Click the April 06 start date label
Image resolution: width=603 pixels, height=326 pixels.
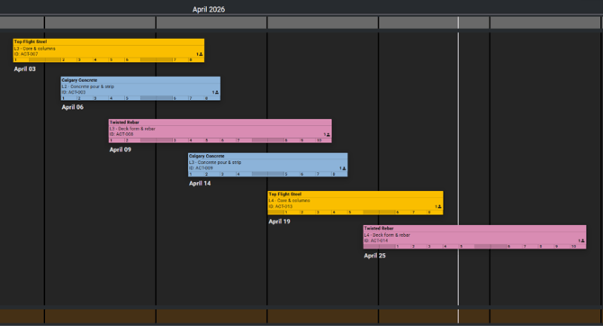tap(73, 107)
